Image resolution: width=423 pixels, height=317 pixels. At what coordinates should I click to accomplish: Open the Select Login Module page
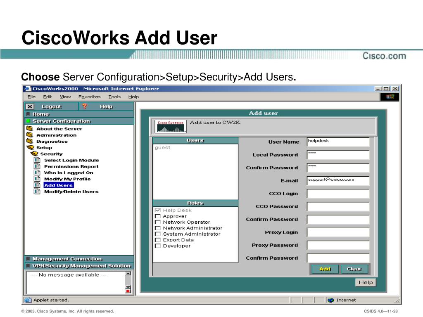pos(71,160)
